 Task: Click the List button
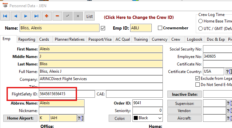(x=89, y=16)
